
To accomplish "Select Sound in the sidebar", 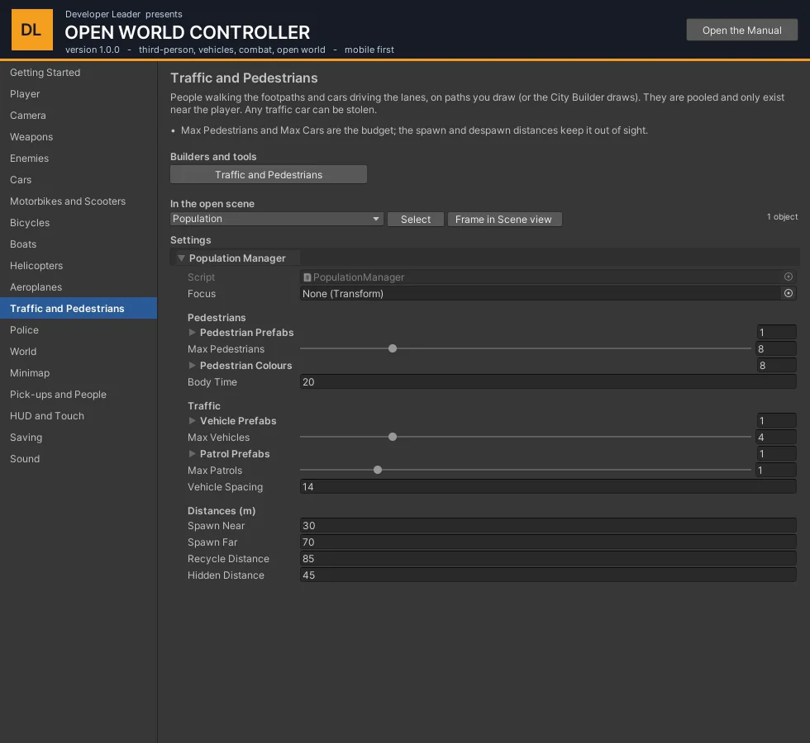I will click(79, 459).
